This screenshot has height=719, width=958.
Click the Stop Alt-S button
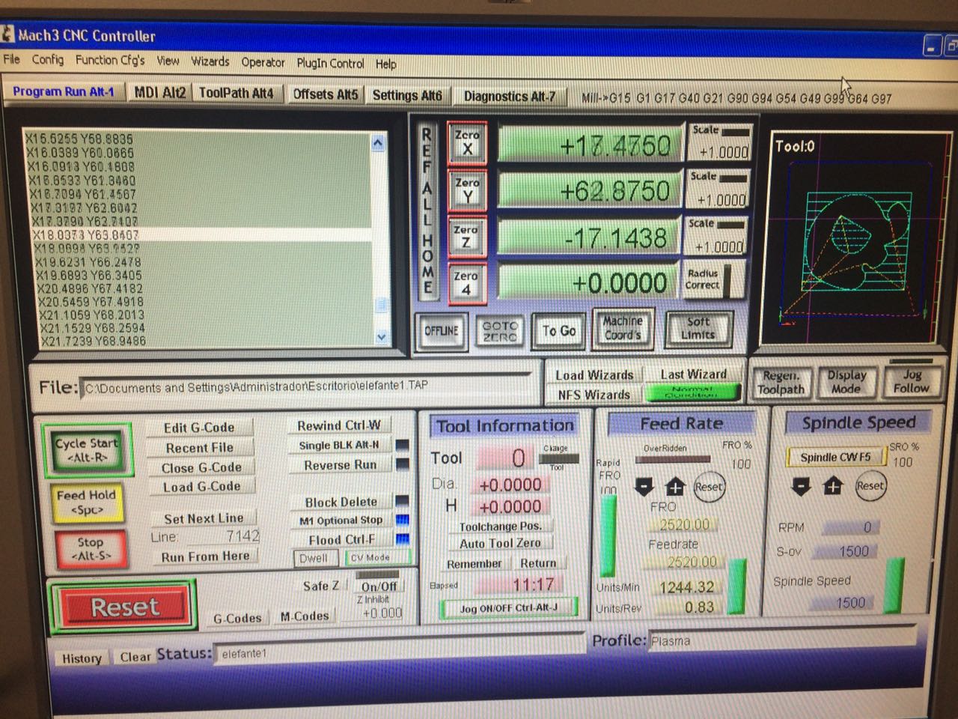[x=90, y=549]
